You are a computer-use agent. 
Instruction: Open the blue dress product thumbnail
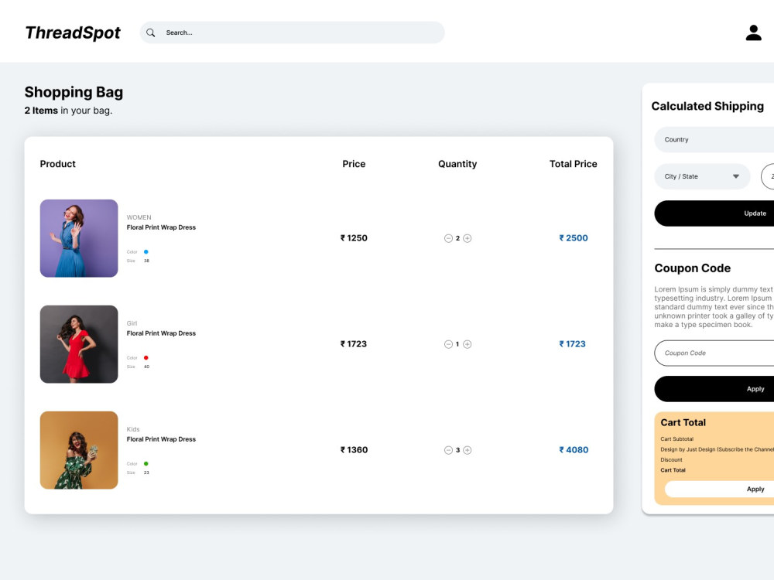pos(79,238)
